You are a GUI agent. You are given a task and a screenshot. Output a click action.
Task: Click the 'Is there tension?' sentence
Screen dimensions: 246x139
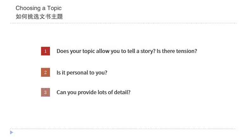[177, 51]
